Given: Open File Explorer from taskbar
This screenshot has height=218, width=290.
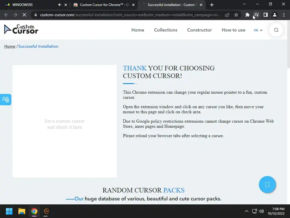Looking at the screenshot, I should [x=22, y=211].
